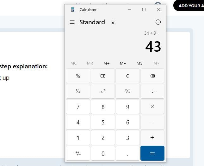Click the C clear button
This screenshot has width=204, height=166.
tap(128, 76)
